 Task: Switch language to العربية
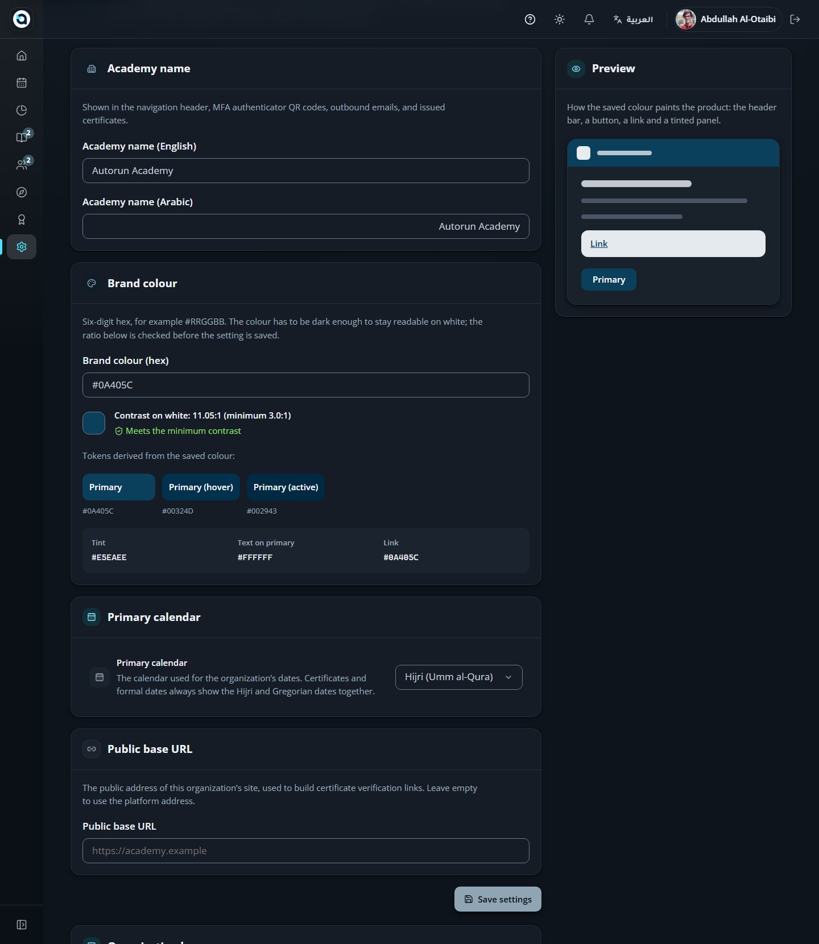point(633,19)
